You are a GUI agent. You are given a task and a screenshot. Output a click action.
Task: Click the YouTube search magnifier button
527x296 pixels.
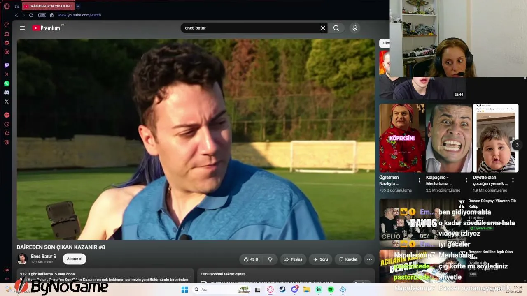point(336,28)
